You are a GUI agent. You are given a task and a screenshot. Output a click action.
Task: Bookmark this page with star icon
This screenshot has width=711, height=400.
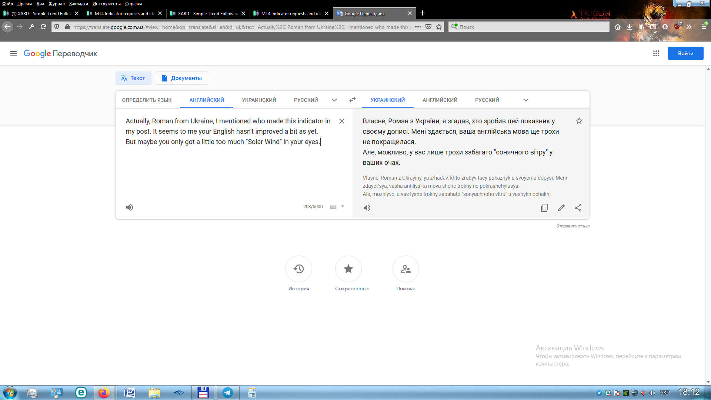(x=439, y=27)
